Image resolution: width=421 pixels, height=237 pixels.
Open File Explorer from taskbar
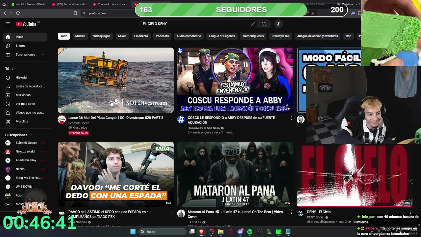click(221, 232)
